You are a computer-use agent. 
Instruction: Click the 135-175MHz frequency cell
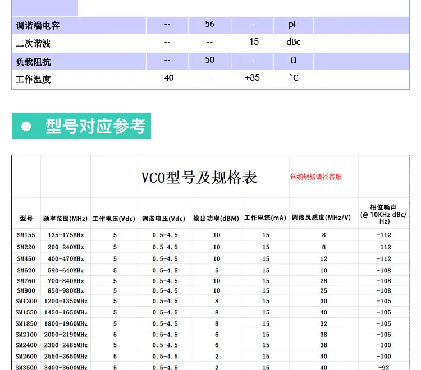pos(66,235)
